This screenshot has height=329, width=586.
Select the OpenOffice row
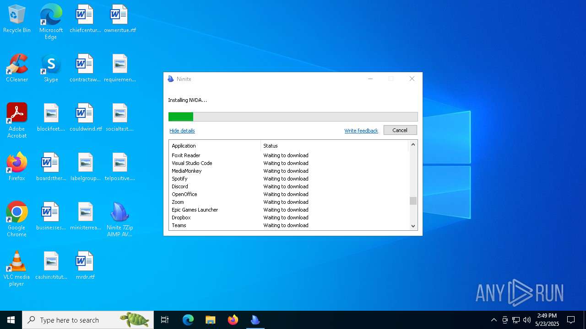click(288, 194)
